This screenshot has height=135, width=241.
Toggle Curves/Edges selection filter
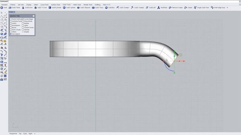(x=23, y=19)
